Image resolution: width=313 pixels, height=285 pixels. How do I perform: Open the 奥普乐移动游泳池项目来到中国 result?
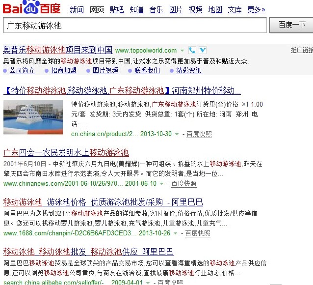(x=58, y=50)
